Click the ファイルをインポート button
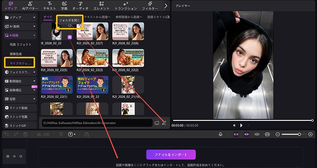The width and height of the screenshot is (317, 168). [x=171, y=155]
